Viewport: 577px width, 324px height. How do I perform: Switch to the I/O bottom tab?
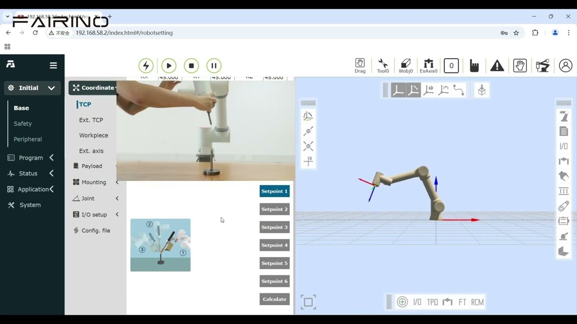pyautogui.click(x=417, y=302)
